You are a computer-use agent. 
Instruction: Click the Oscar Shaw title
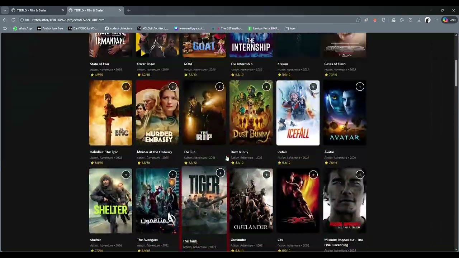point(146,64)
